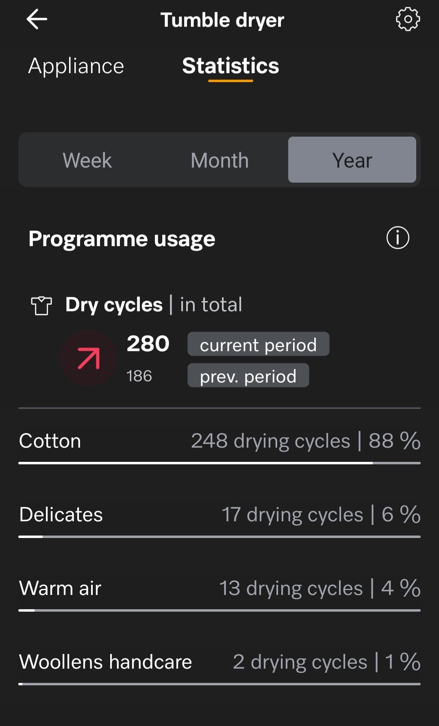439x726 pixels.
Task: Tap the Programme usage info icon
Action: click(x=398, y=238)
